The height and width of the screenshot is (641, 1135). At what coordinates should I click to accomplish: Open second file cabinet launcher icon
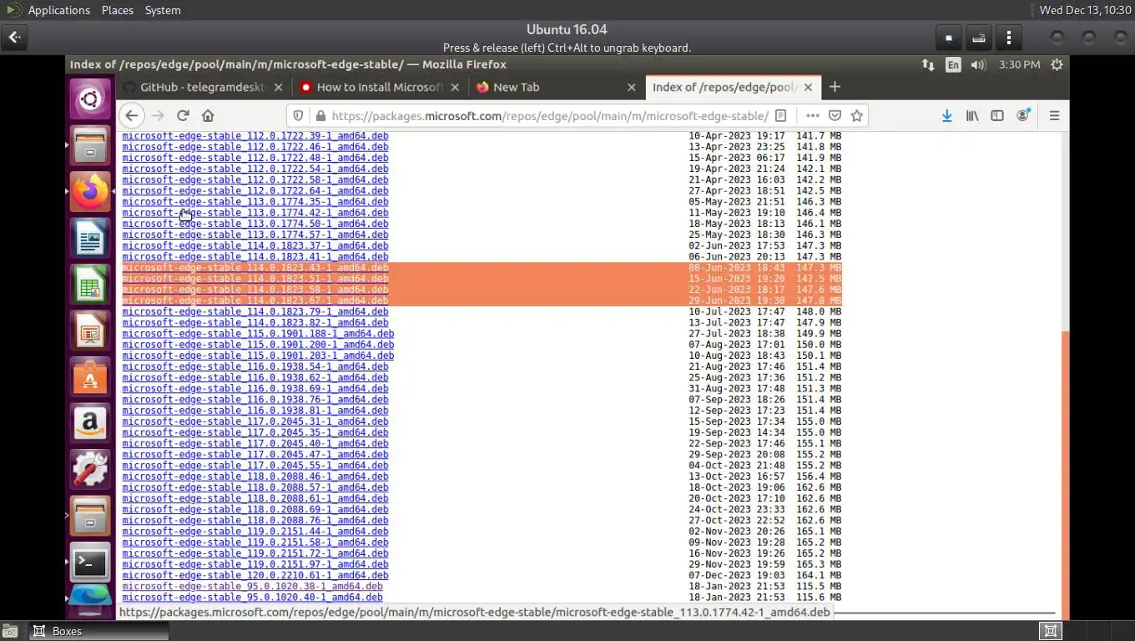(x=90, y=516)
